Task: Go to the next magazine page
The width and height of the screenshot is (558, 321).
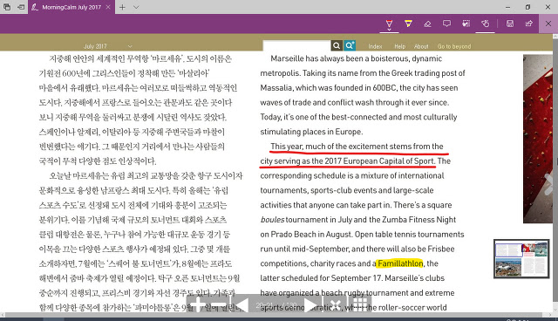Action: (310, 305)
